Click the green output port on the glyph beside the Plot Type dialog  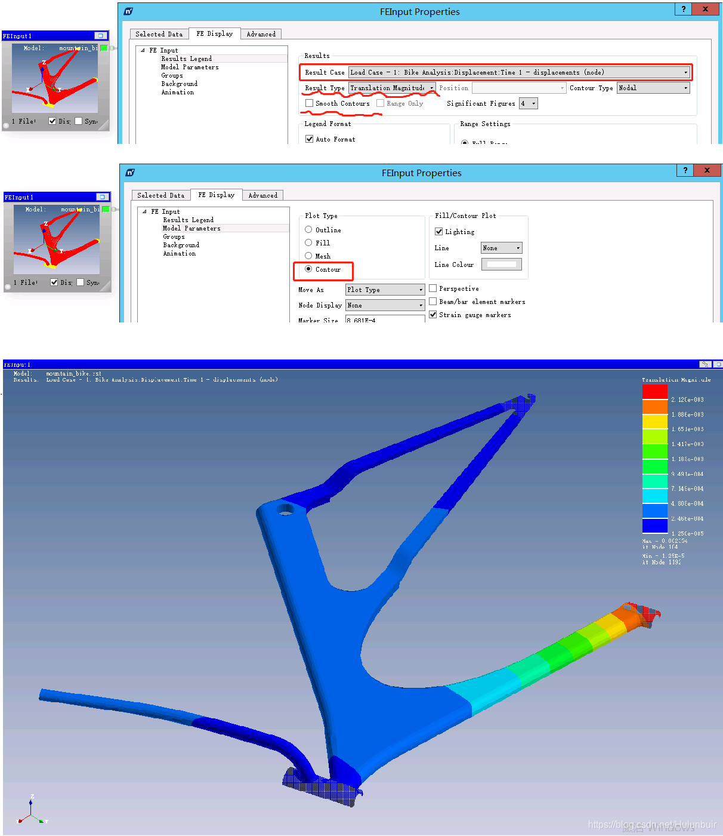106,209
